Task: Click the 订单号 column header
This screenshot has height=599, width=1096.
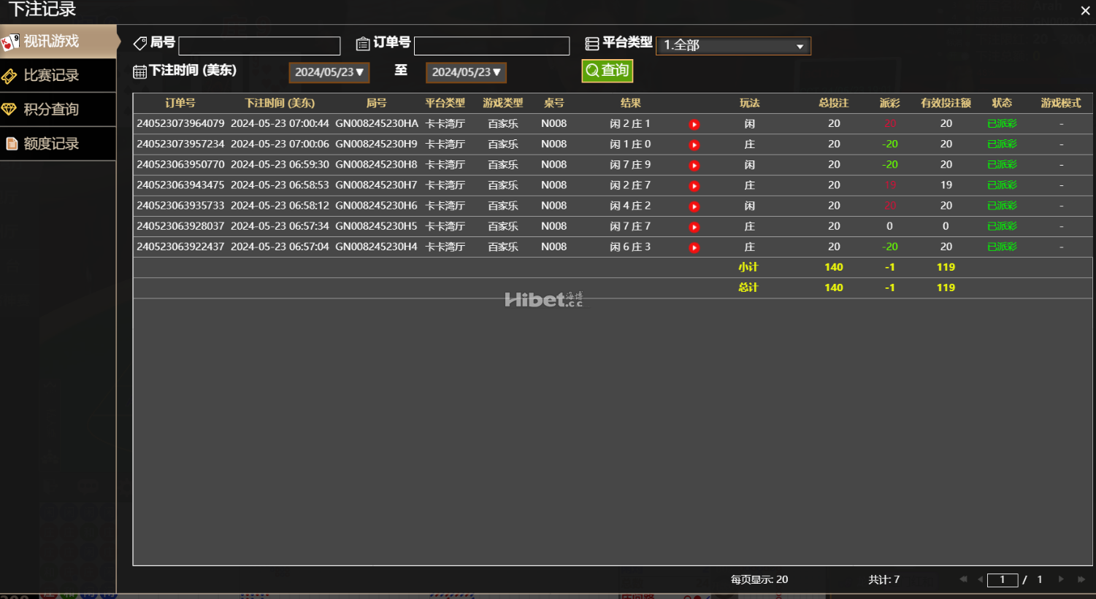Action: (180, 104)
